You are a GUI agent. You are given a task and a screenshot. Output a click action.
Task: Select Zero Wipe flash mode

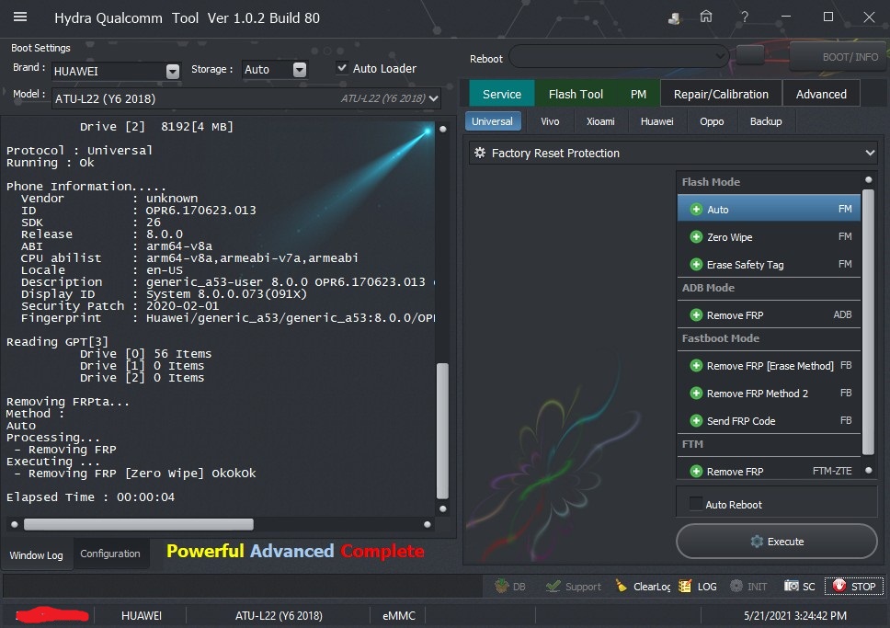click(x=770, y=237)
